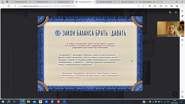Open the Windows notification center icon
Image resolution: width=185 pixels, height=104 pixels.
(x=181, y=102)
